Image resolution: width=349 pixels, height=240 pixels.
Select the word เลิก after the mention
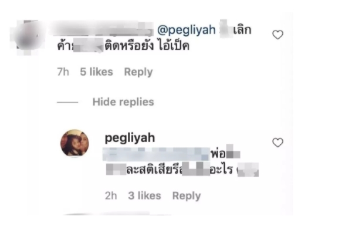pyautogui.click(x=242, y=29)
